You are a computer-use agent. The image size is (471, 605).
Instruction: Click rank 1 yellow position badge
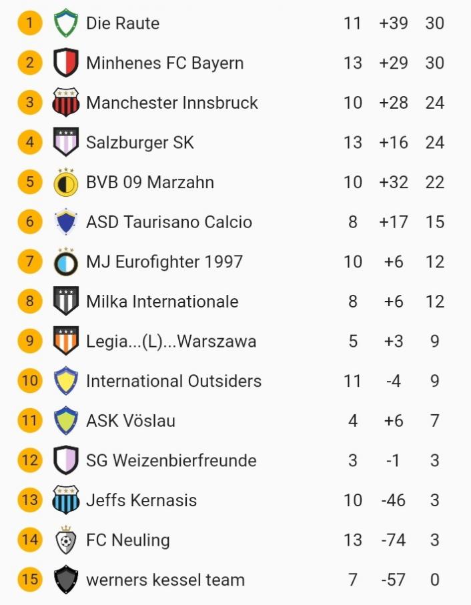29,23
